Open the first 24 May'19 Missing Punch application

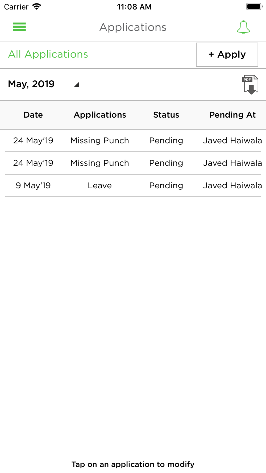[100, 140]
